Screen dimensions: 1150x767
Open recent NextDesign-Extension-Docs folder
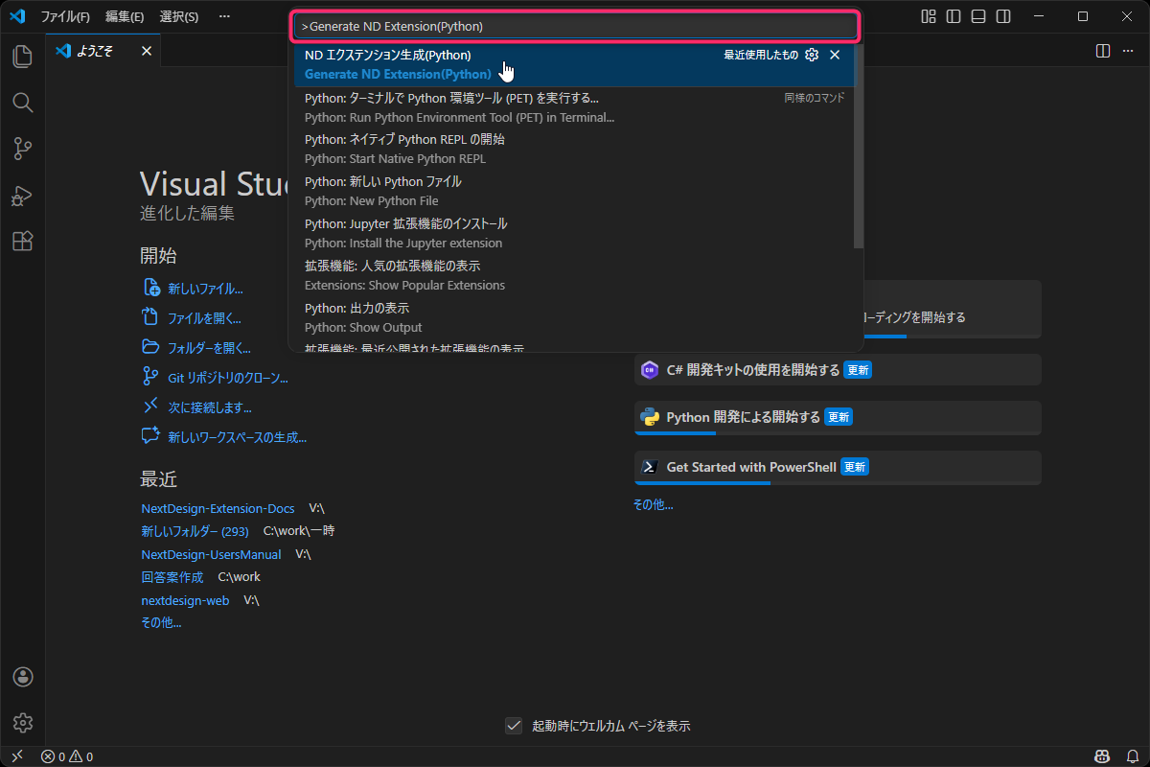click(218, 508)
